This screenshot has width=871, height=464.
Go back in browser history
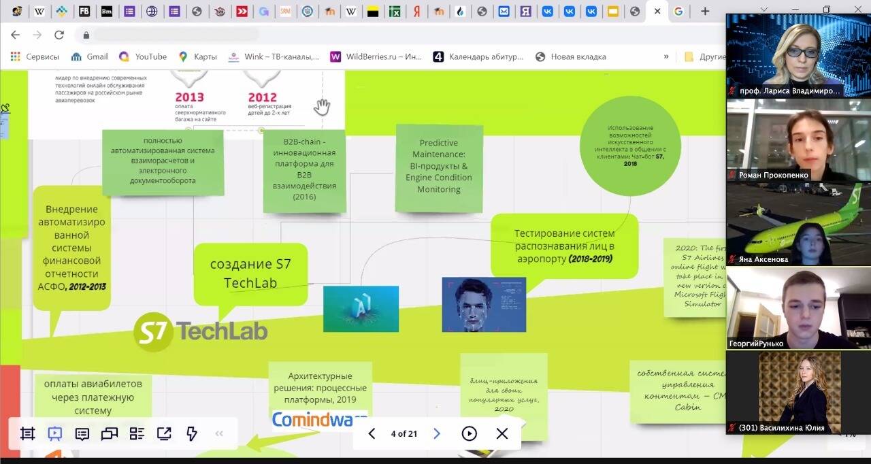point(15,35)
